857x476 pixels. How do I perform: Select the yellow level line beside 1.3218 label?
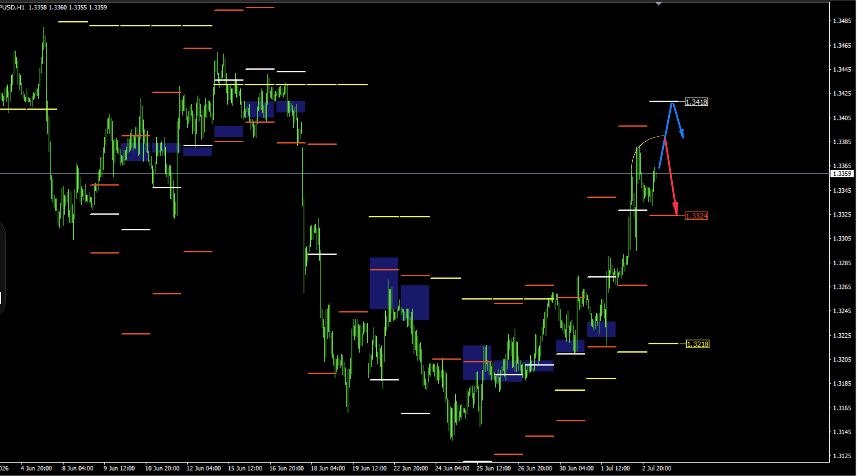pos(663,344)
